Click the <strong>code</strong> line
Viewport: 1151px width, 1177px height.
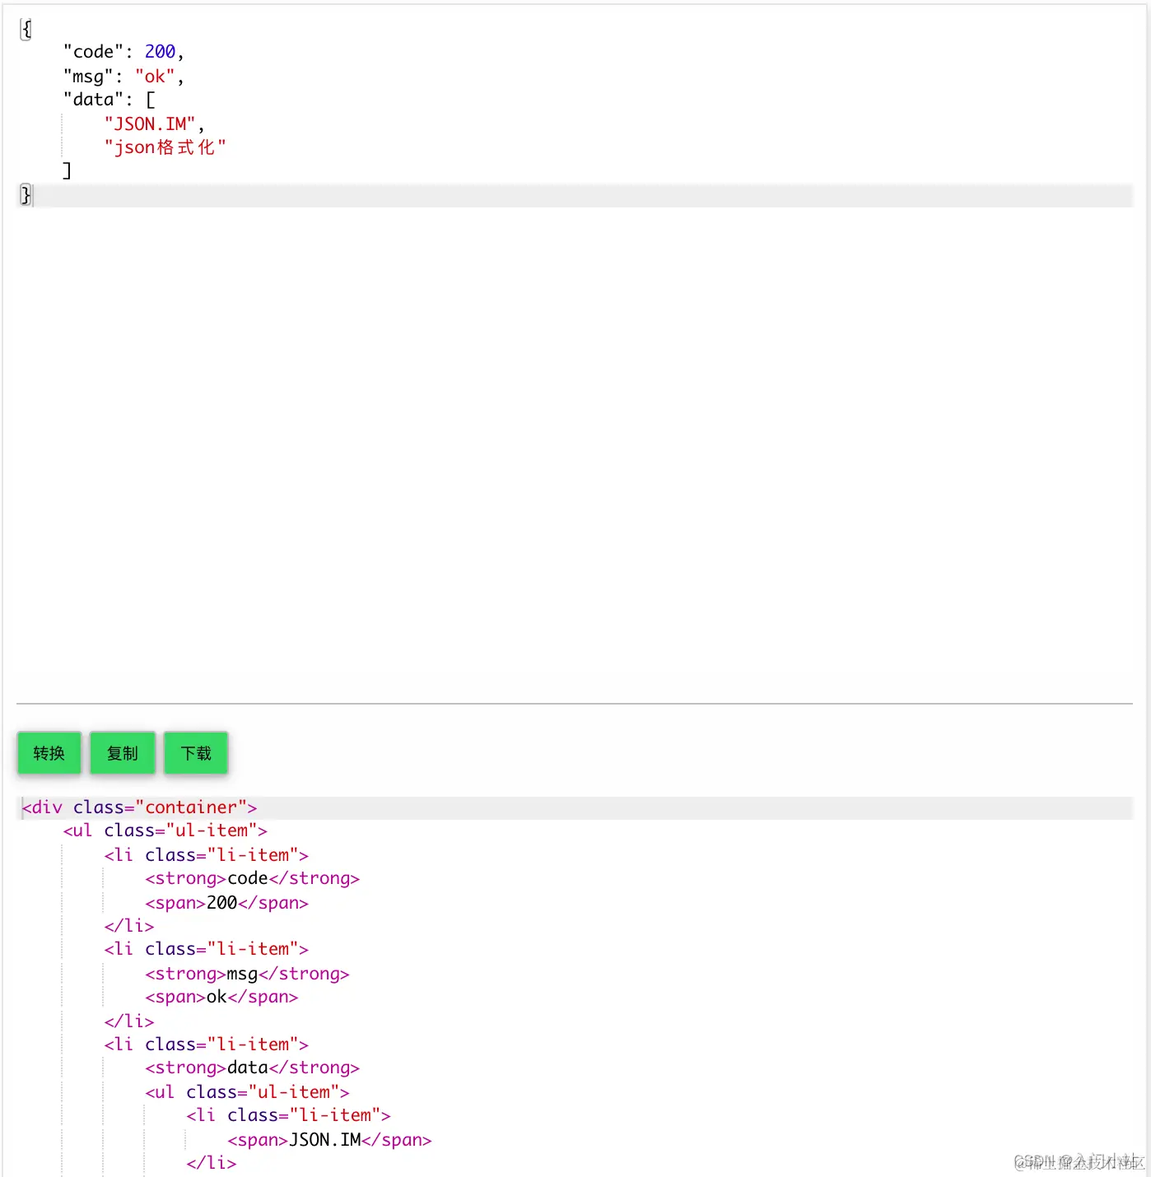[x=253, y=878]
